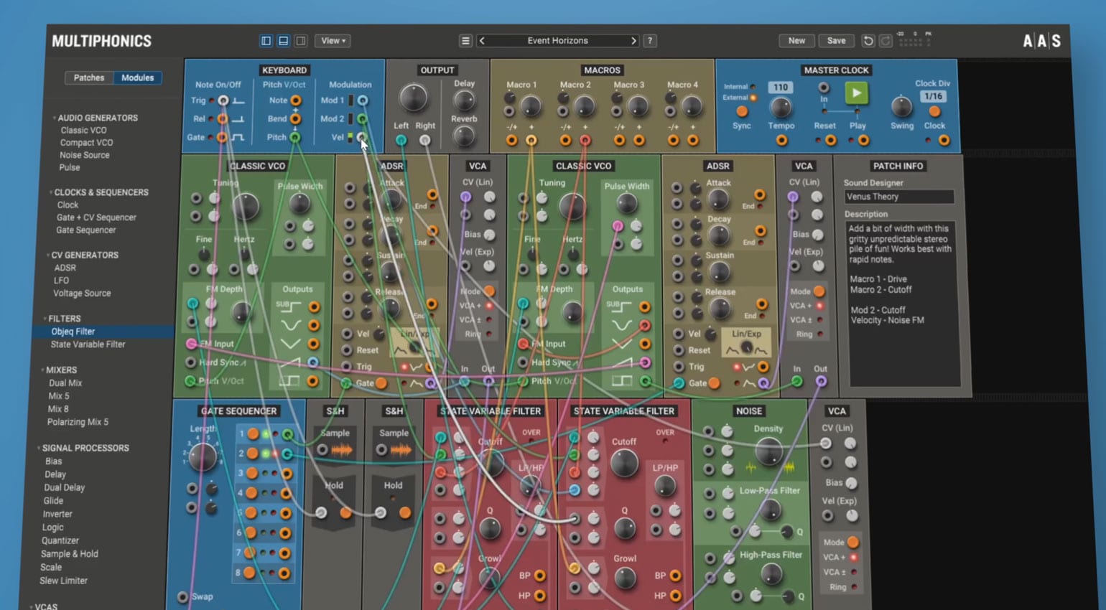Toggle the left sidebar layout icon

click(x=266, y=41)
